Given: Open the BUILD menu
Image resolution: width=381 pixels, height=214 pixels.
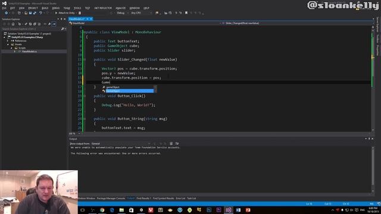Looking at the screenshot, I should 45,8.
